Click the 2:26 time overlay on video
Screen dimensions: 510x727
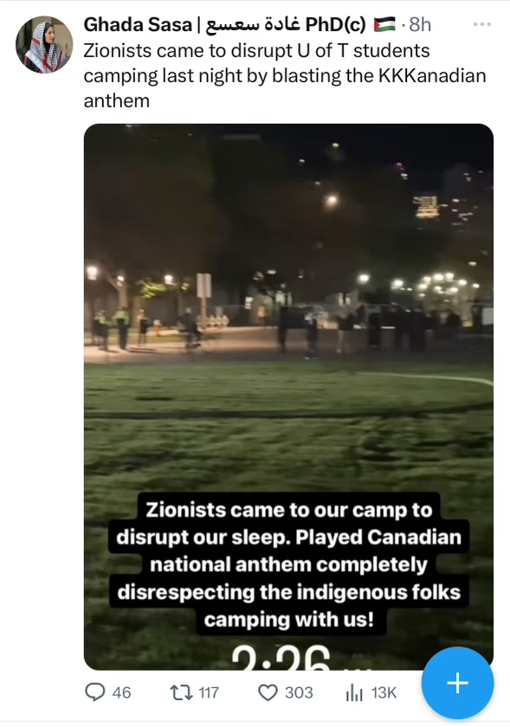tap(281, 657)
